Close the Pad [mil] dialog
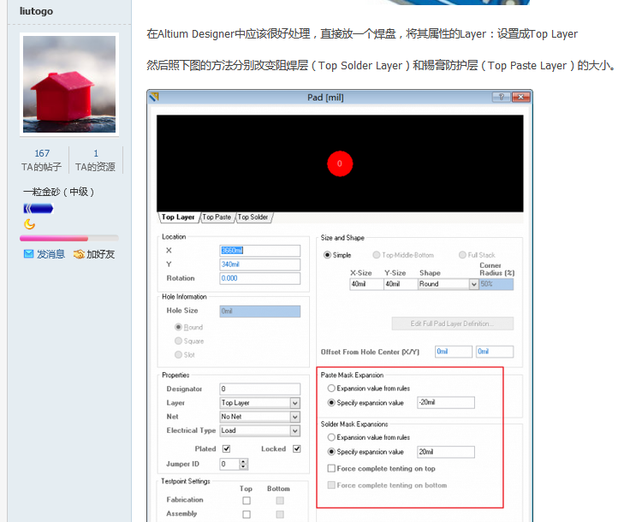This screenshot has width=630, height=522. [x=521, y=97]
